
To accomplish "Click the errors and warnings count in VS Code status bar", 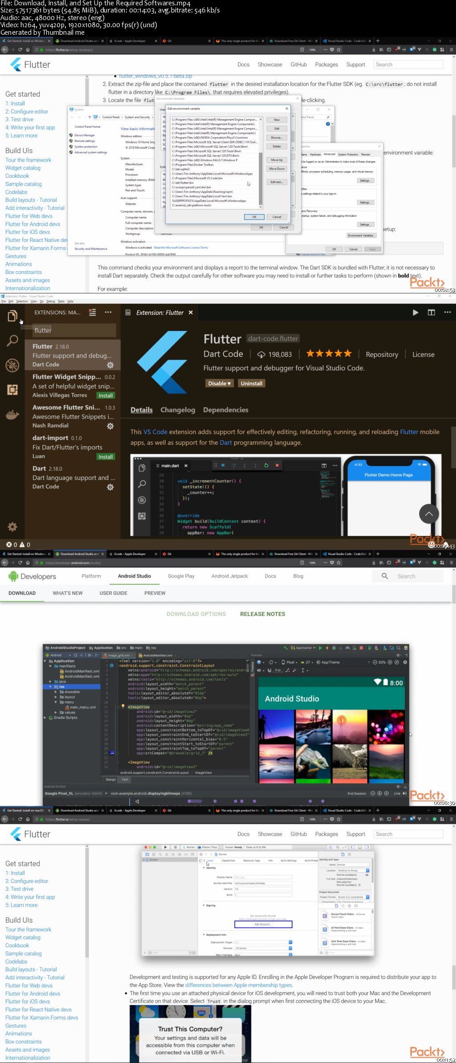I will pos(18,545).
